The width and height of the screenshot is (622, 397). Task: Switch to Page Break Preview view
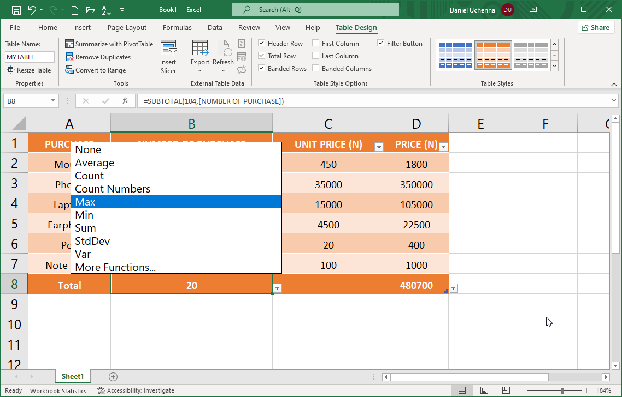(x=506, y=390)
